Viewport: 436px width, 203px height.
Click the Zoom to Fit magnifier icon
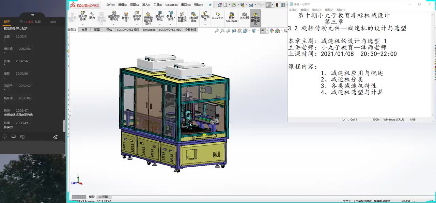pyautogui.click(x=217, y=31)
